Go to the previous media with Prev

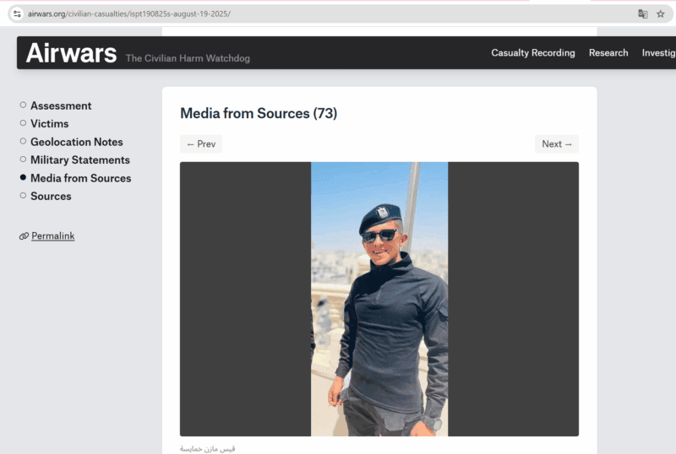(201, 144)
